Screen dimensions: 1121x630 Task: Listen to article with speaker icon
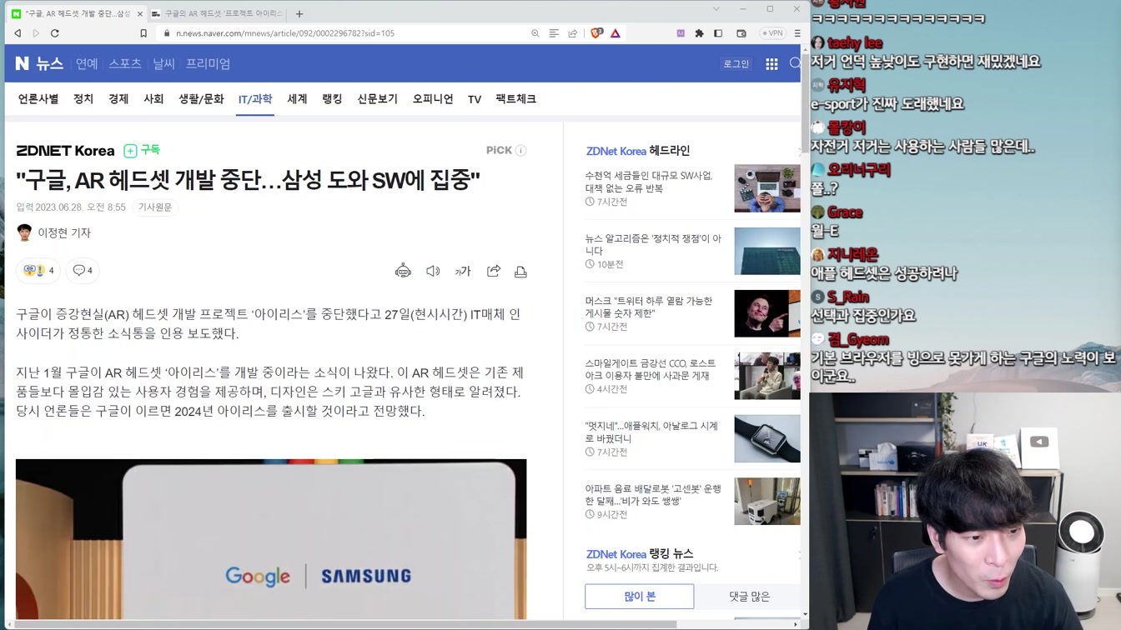[x=433, y=271]
